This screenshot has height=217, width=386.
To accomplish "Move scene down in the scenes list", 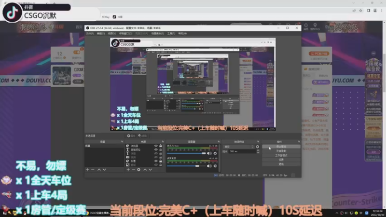I will 104,170.
